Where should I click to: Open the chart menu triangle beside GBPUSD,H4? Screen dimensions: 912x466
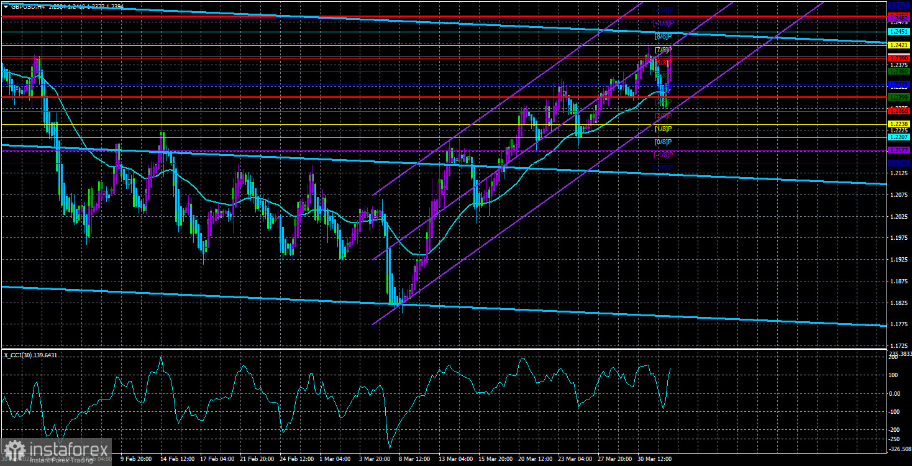tap(6, 6)
